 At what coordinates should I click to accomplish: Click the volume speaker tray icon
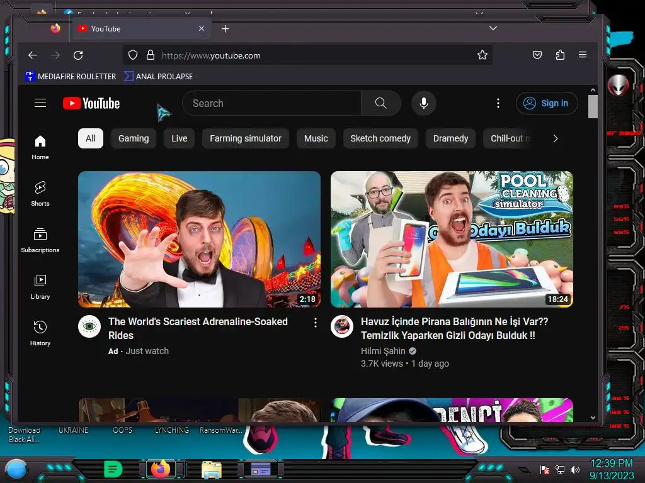pos(575,469)
